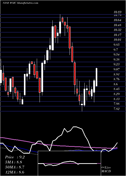Click inside the MACD inset chart box

coord(69,163)
